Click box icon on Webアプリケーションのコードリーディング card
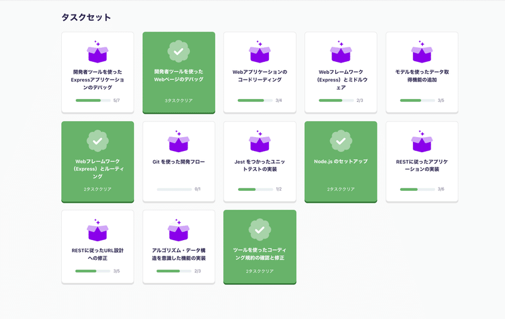 260,52
